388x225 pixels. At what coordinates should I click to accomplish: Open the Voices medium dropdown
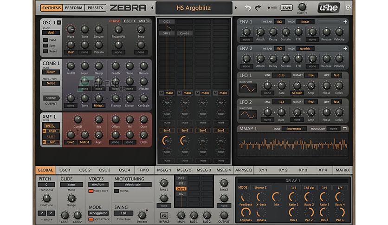pyautogui.click(x=98, y=185)
